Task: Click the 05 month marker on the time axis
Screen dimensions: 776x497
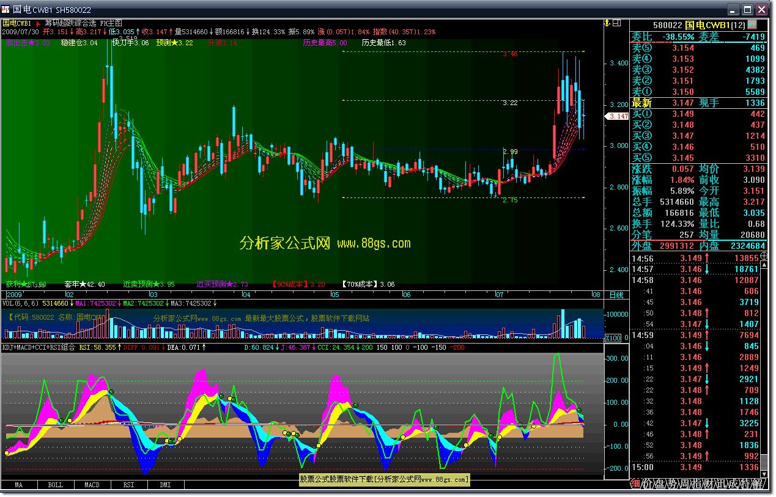Action: click(334, 295)
